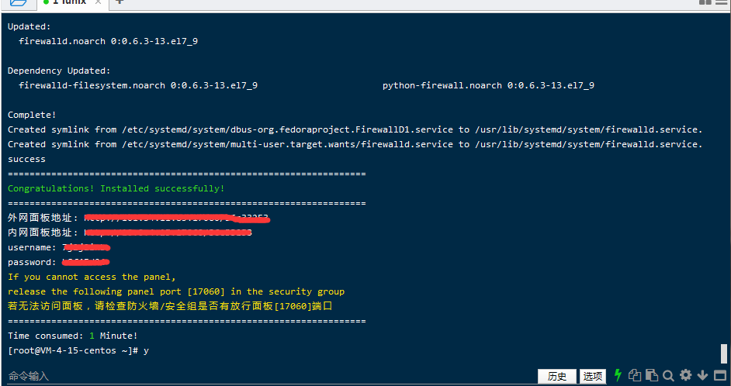
Task: Open terminal search with magnifier icon
Action: [x=668, y=375]
